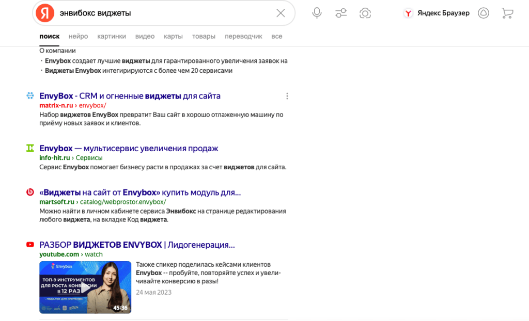Open search settings sliders icon
The height and width of the screenshot is (321, 529).
[x=341, y=13]
